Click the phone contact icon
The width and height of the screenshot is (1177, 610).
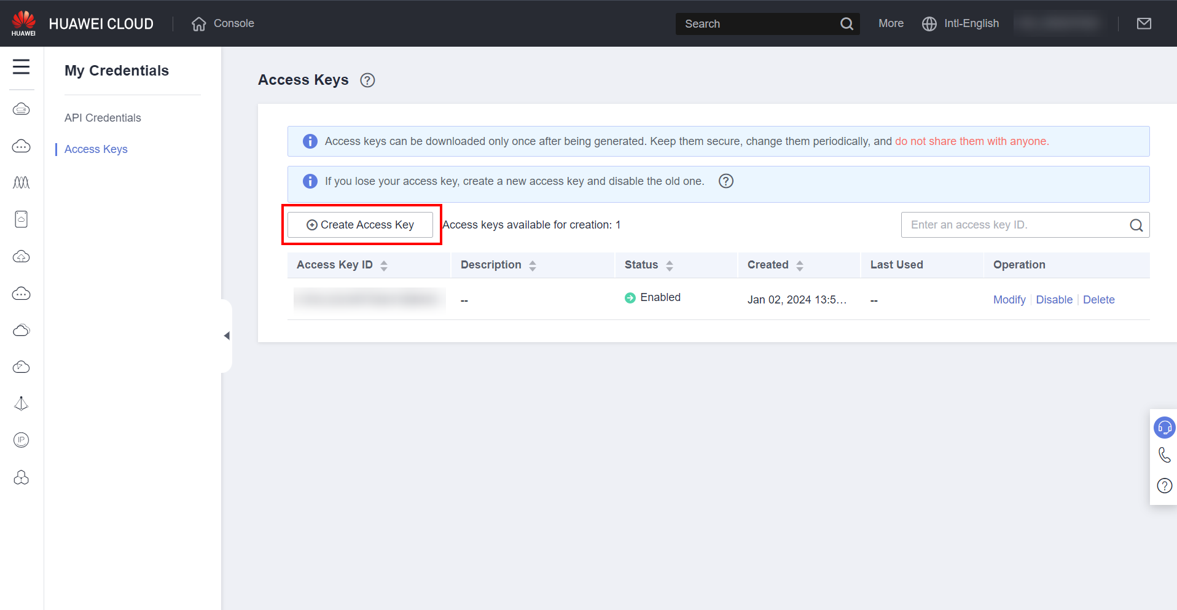1164,455
